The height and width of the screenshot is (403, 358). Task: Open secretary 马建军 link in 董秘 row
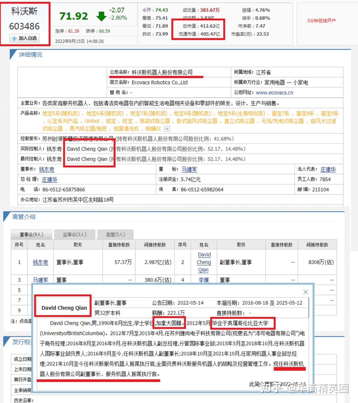(189, 169)
